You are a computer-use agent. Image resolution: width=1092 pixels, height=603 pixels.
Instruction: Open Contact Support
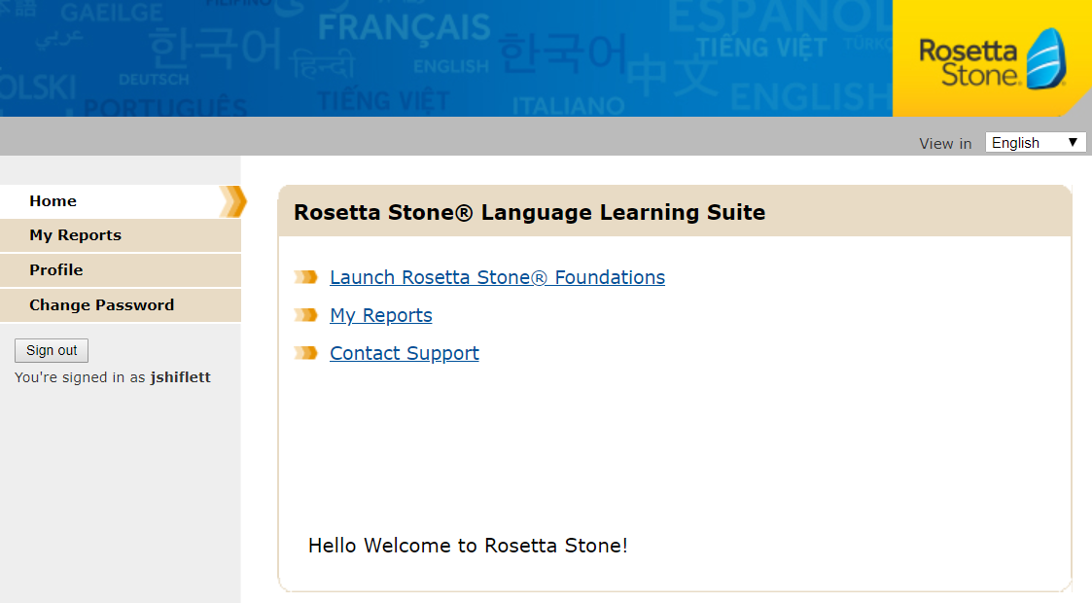pos(404,353)
